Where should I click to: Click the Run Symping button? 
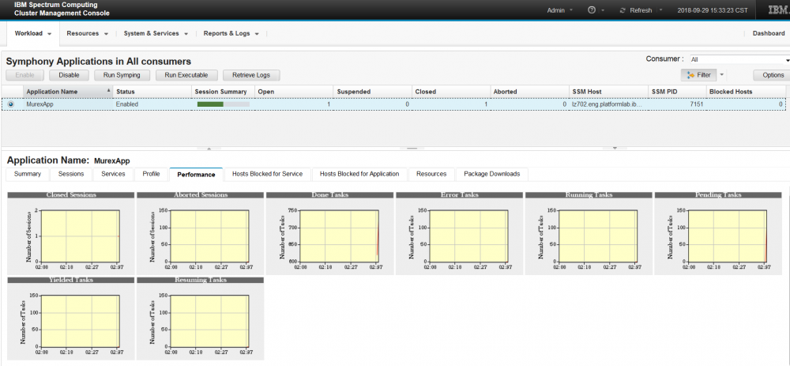click(x=122, y=75)
